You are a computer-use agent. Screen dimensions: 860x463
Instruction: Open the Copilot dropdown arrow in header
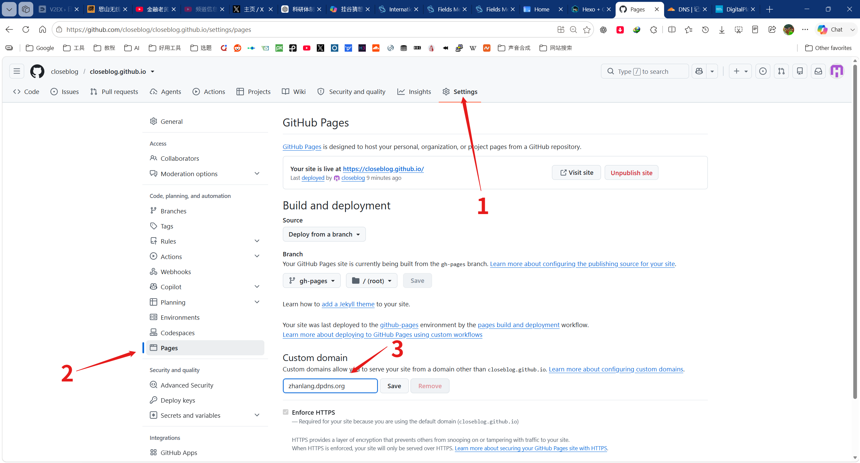(x=712, y=71)
